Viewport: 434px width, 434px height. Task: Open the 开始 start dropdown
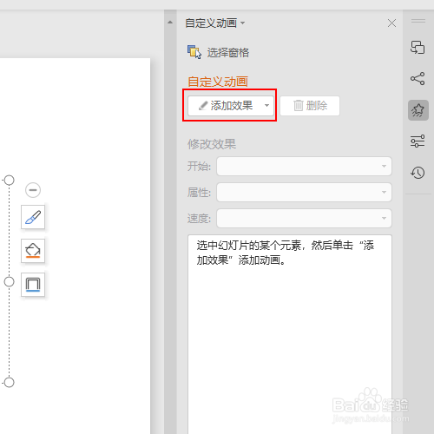pos(304,166)
